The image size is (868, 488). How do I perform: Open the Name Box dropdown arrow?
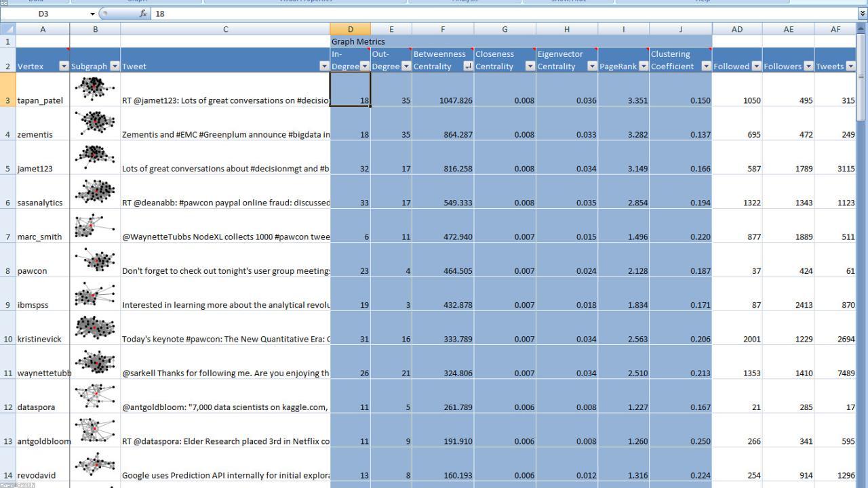click(x=93, y=14)
